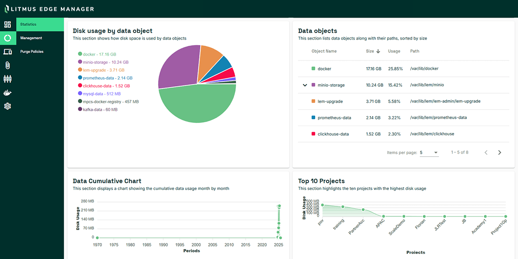
Task: Toggle the kafka-data legend entry
Action: pos(96,109)
